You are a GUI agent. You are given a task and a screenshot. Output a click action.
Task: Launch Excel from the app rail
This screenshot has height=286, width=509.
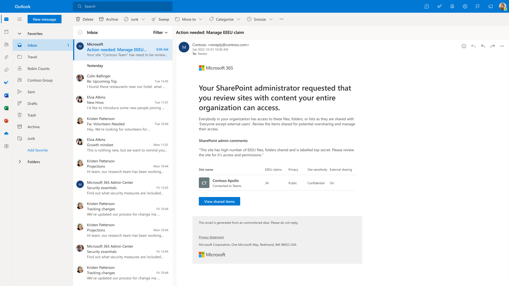point(6,108)
